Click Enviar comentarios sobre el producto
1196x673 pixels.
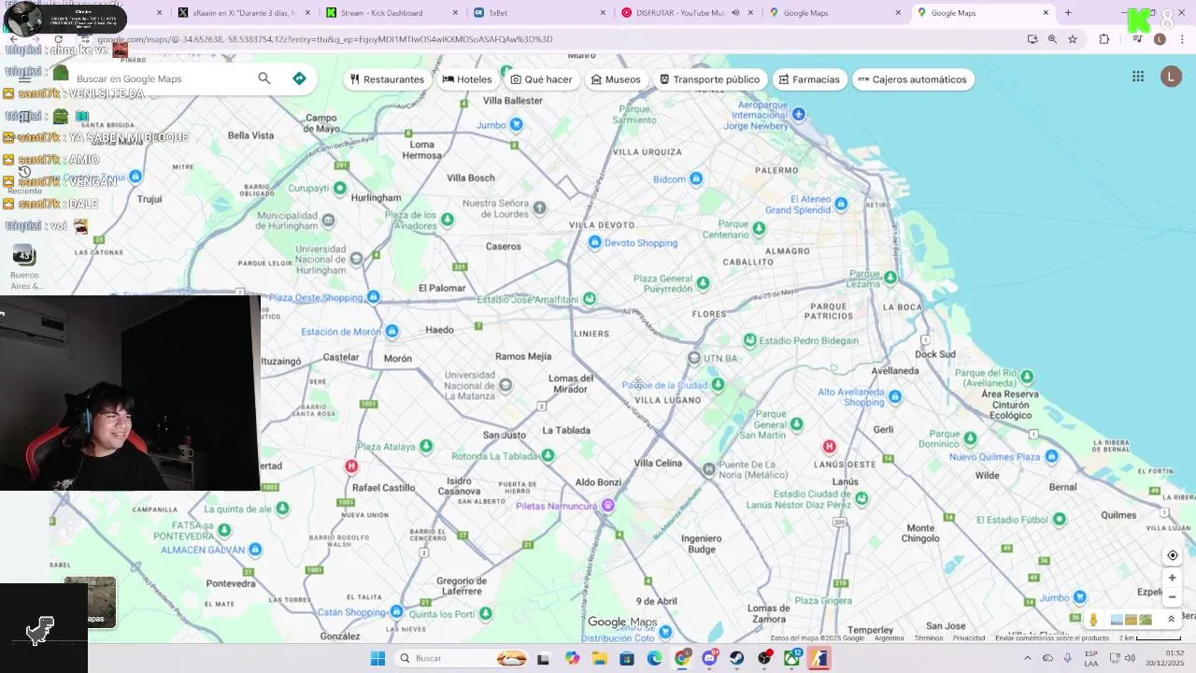pyautogui.click(x=1052, y=638)
